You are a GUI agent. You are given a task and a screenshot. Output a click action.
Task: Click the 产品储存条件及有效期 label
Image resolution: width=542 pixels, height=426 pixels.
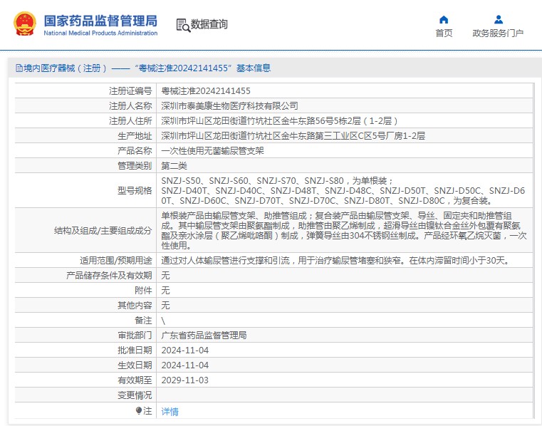tap(109, 275)
